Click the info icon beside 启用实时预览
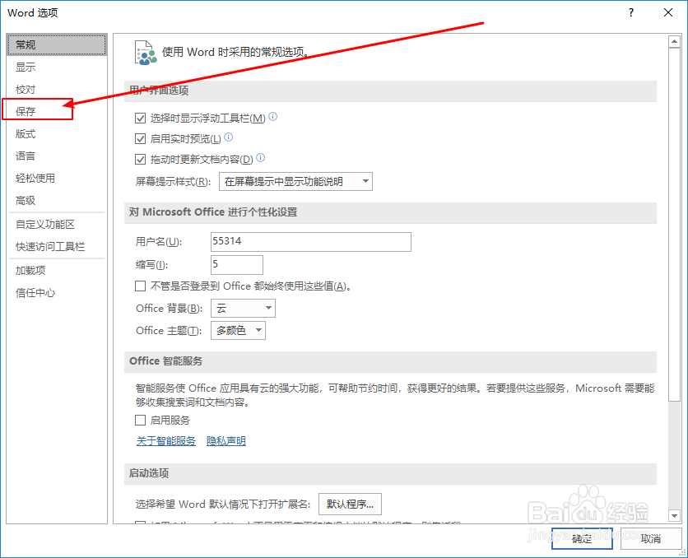 [229, 137]
